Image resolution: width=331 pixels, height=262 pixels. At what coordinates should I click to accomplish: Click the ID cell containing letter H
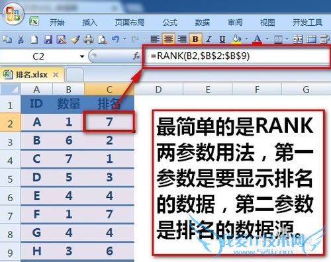36,251
